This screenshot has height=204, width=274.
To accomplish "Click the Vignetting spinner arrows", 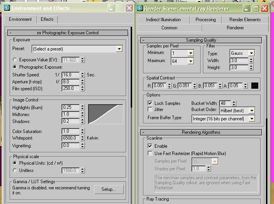I will click(83, 145).
